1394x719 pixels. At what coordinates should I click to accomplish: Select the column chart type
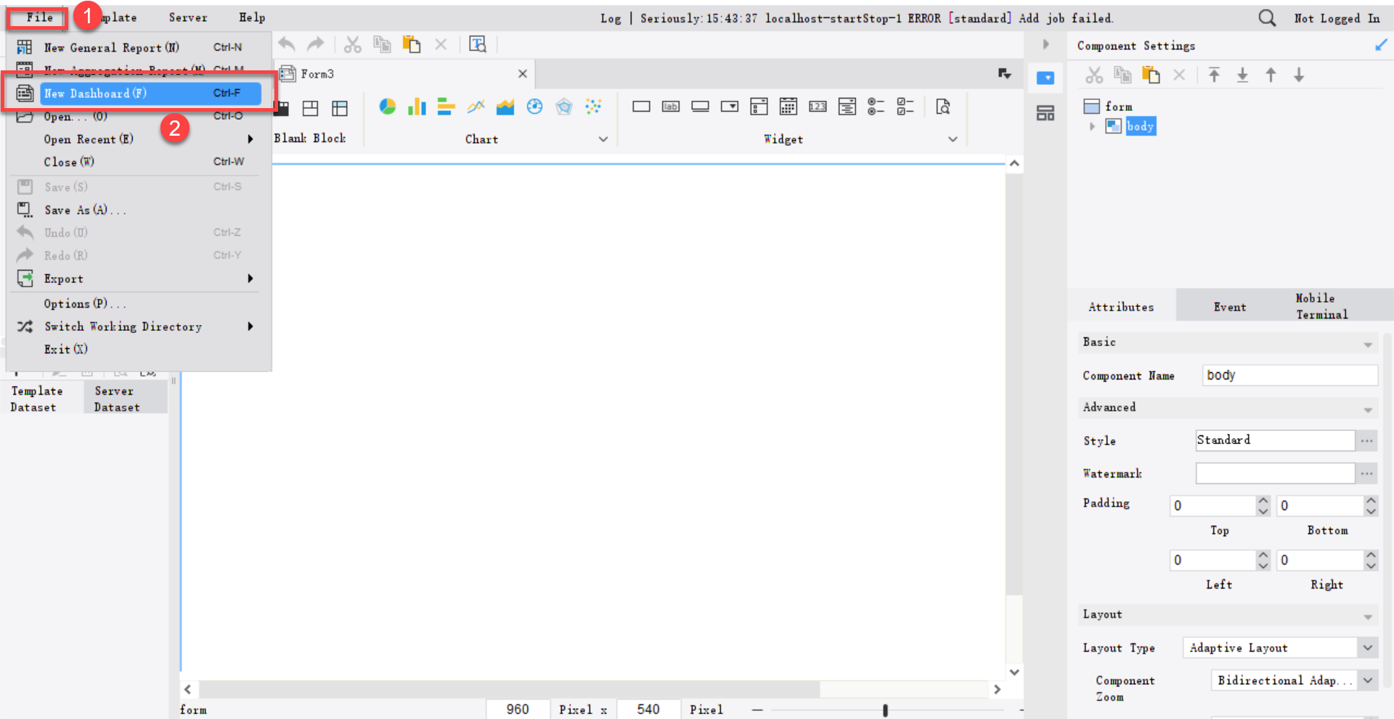(416, 107)
